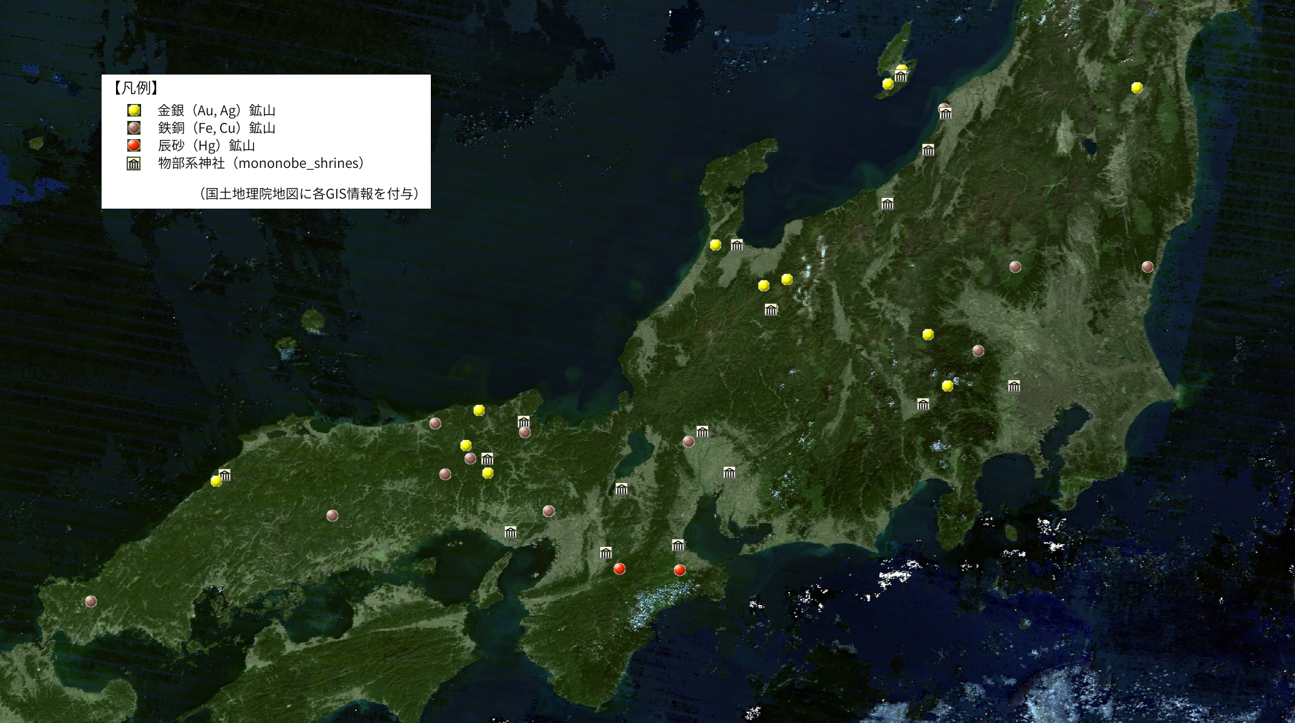Viewport: 1295px width, 723px height.
Task: Click the westernmost yellow gold-silver mine marker
Action: tap(216, 481)
